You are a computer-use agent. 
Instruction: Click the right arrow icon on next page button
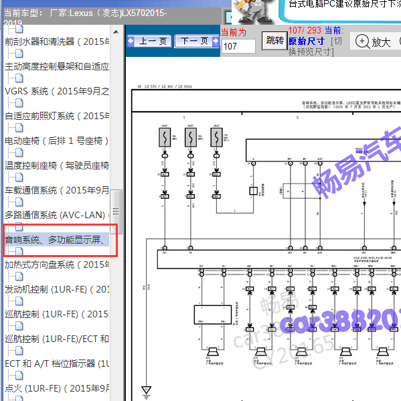click(216, 41)
